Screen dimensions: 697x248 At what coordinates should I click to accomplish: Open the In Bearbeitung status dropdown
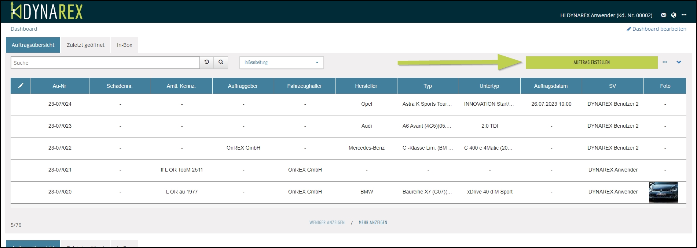[x=281, y=63]
